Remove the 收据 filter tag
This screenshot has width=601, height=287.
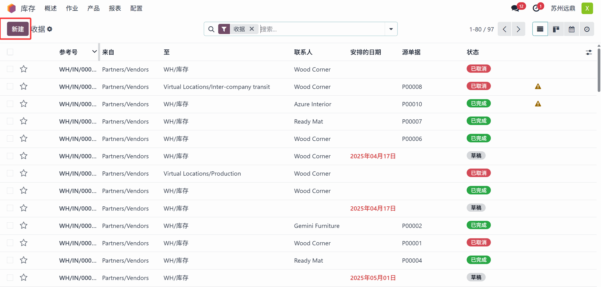point(252,29)
